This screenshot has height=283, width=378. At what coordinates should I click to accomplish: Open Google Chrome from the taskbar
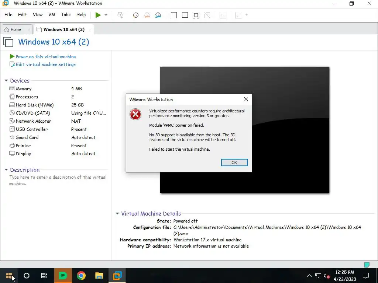tap(81, 276)
